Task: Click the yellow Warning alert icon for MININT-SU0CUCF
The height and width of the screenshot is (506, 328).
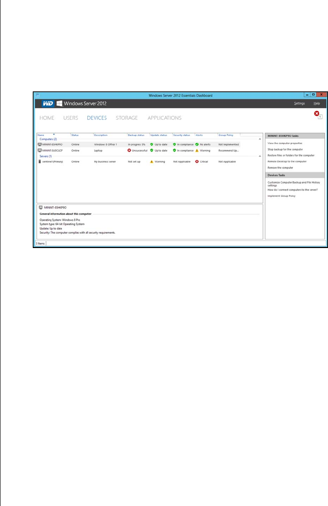Action: (197, 150)
